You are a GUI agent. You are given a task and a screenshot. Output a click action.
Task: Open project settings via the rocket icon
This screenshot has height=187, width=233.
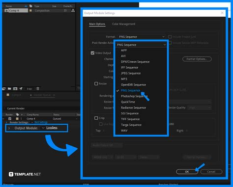(x=21, y=89)
